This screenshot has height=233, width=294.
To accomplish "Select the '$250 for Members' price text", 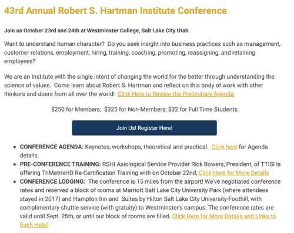I will tap(76, 109).
